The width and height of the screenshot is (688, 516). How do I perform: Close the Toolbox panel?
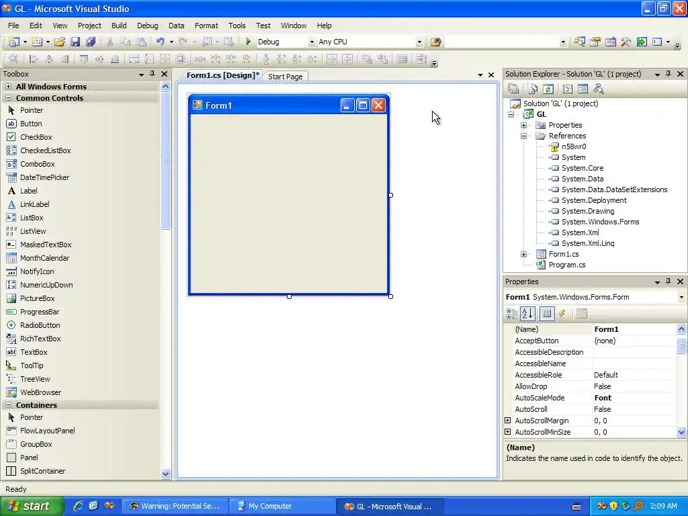164,74
